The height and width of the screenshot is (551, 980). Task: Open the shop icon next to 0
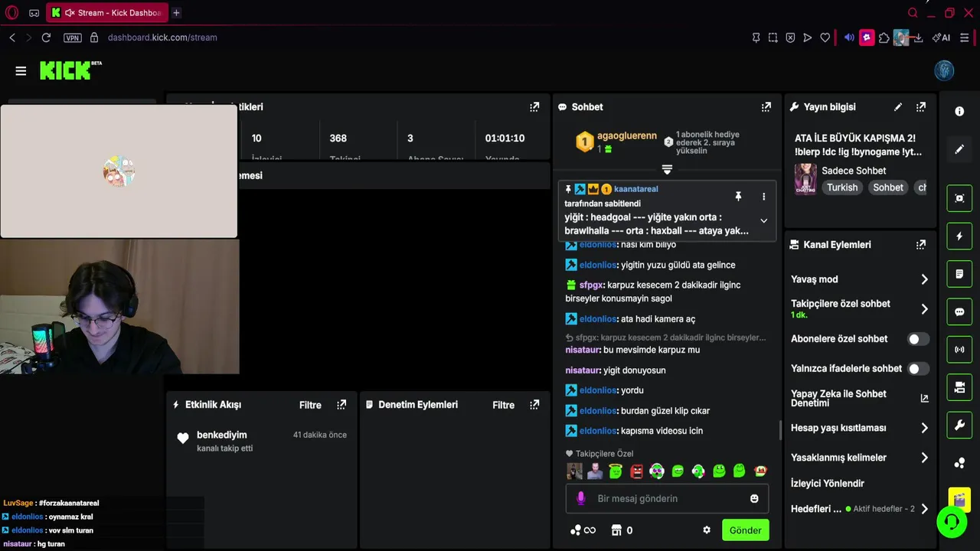(616, 530)
